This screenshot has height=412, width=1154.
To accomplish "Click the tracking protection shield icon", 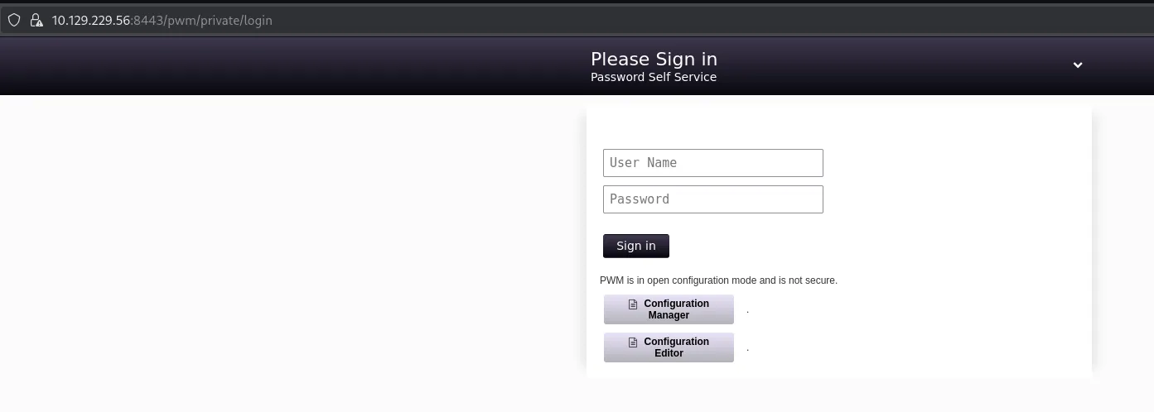I will coord(14,20).
